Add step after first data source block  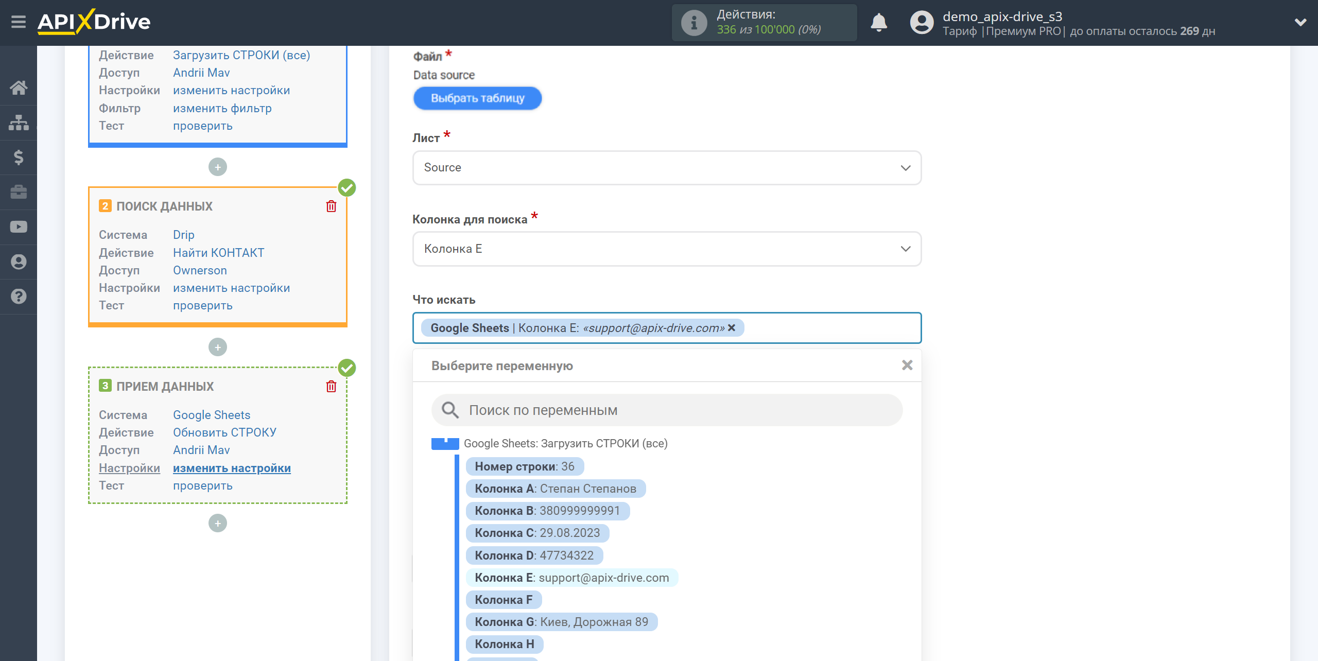tap(218, 167)
